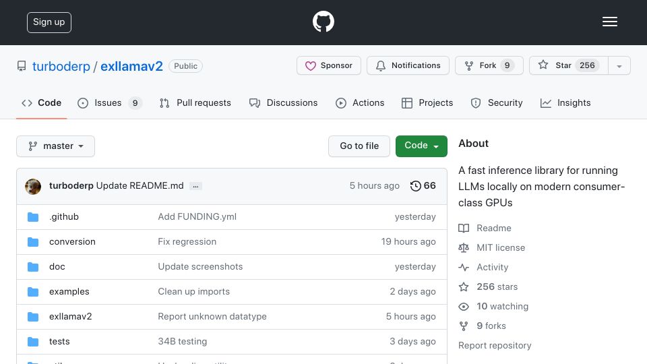Image resolution: width=647 pixels, height=364 pixels.
Task: Open the Projects tab
Action: (427, 102)
